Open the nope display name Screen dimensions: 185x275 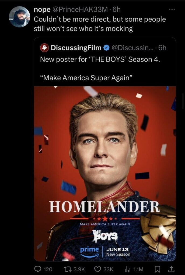42,10
